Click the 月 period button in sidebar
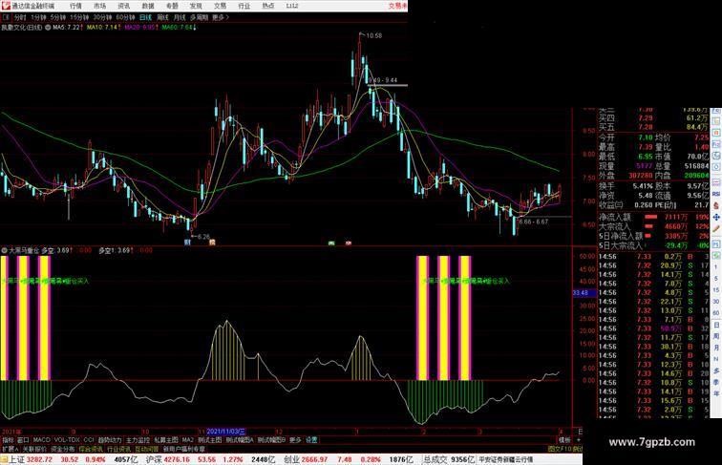 [716, 348]
